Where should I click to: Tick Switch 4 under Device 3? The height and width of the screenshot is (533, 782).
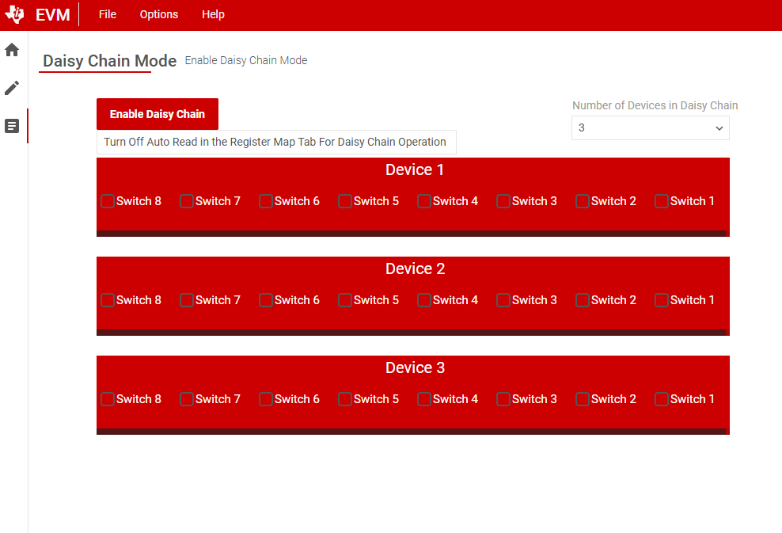click(x=424, y=399)
